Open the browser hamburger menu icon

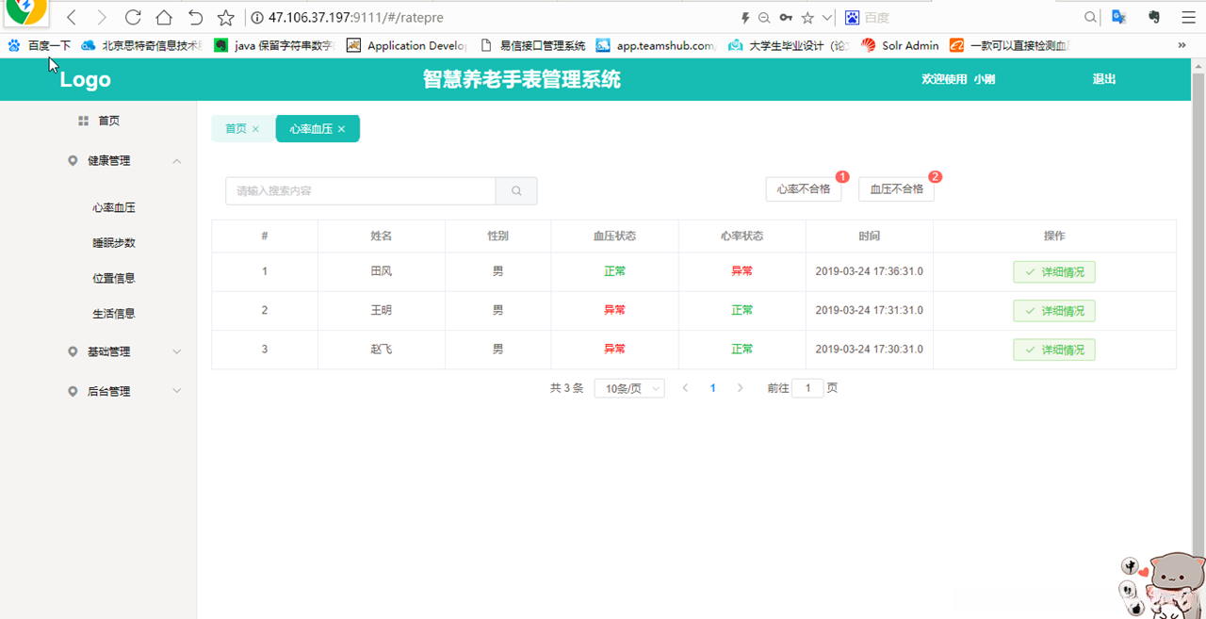coord(1188,16)
